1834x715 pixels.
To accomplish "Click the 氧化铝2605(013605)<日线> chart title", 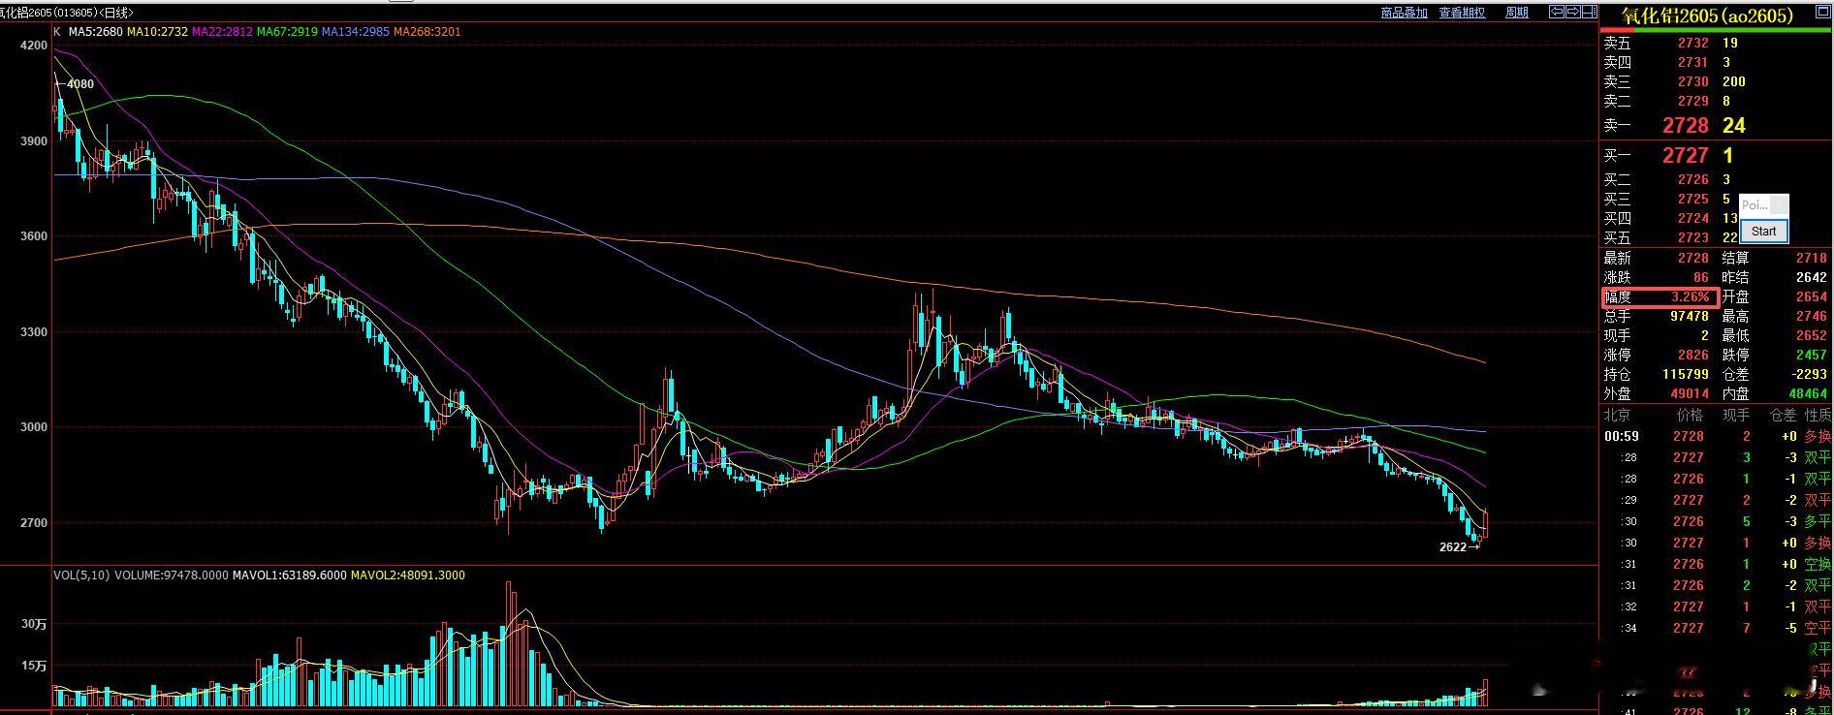I will coord(67,13).
